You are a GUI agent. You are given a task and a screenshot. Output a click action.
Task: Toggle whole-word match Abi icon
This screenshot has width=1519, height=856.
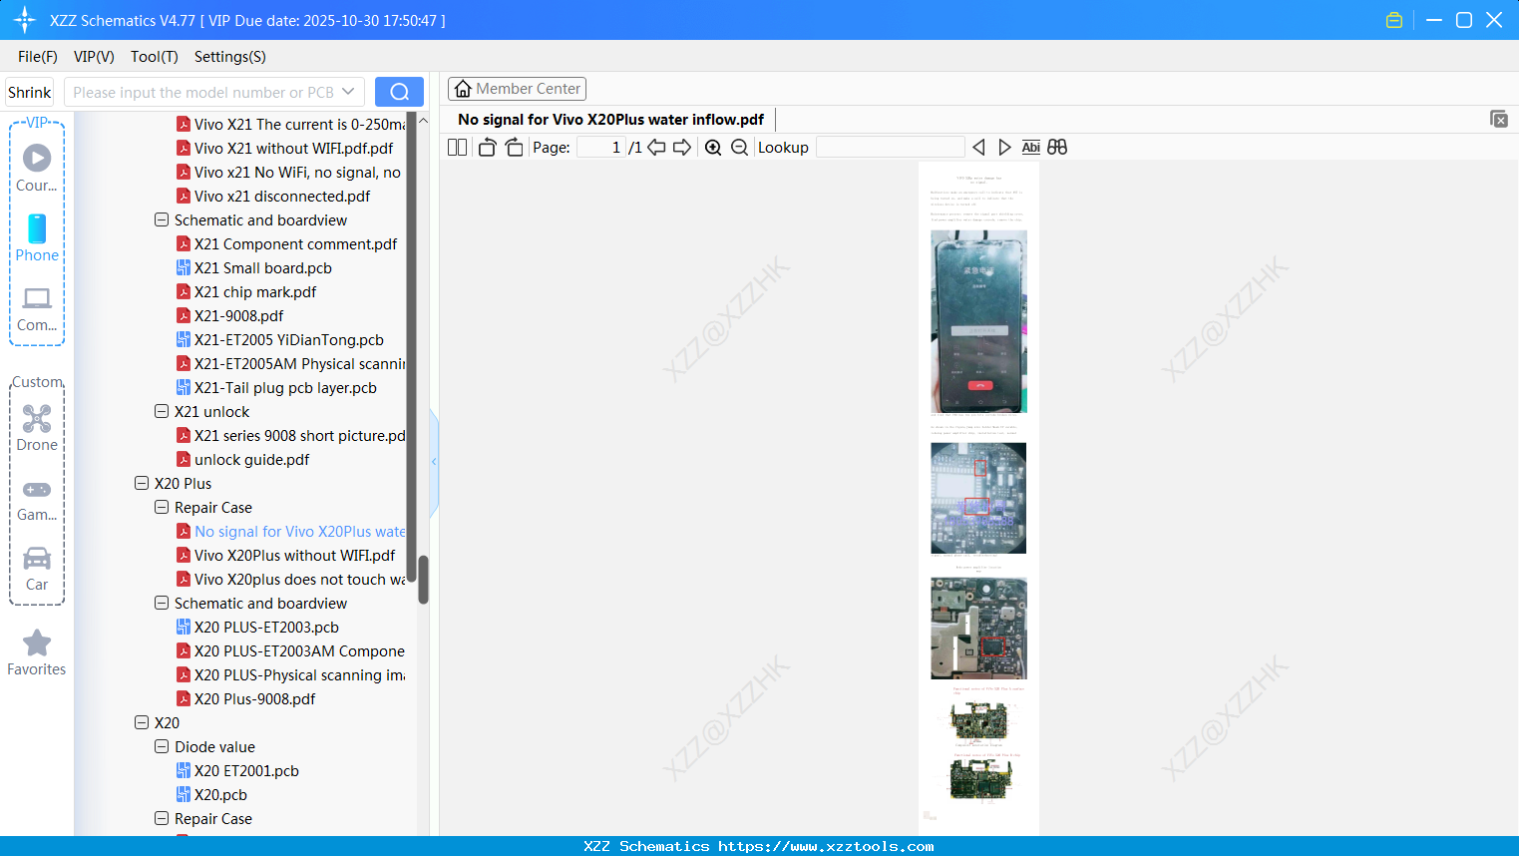pos(1031,148)
